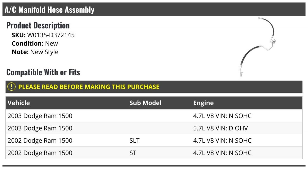Click the Compatible With or Fits heading
Image resolution: width=308 pixels, height=169 pixels.
(43, 72)
